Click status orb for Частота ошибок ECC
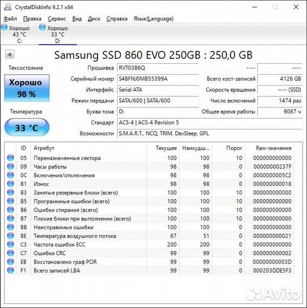The width and height of the screenshot is (307, 308). pyautogui.click(x=10, y=244)
